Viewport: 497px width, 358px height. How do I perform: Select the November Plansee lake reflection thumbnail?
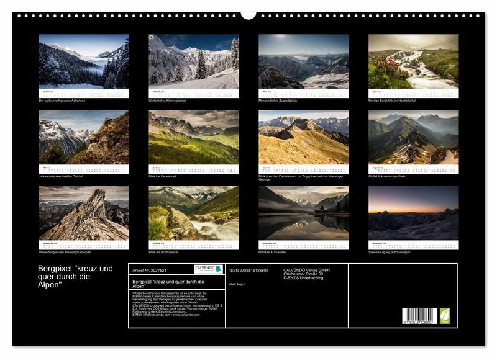(x=304, y=213)
